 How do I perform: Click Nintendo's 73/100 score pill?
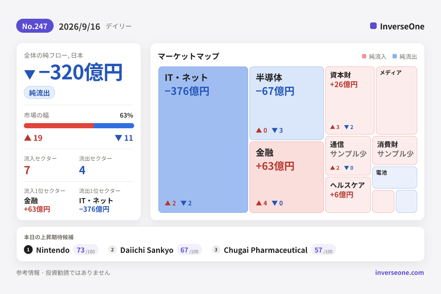(x=86, y=250)
